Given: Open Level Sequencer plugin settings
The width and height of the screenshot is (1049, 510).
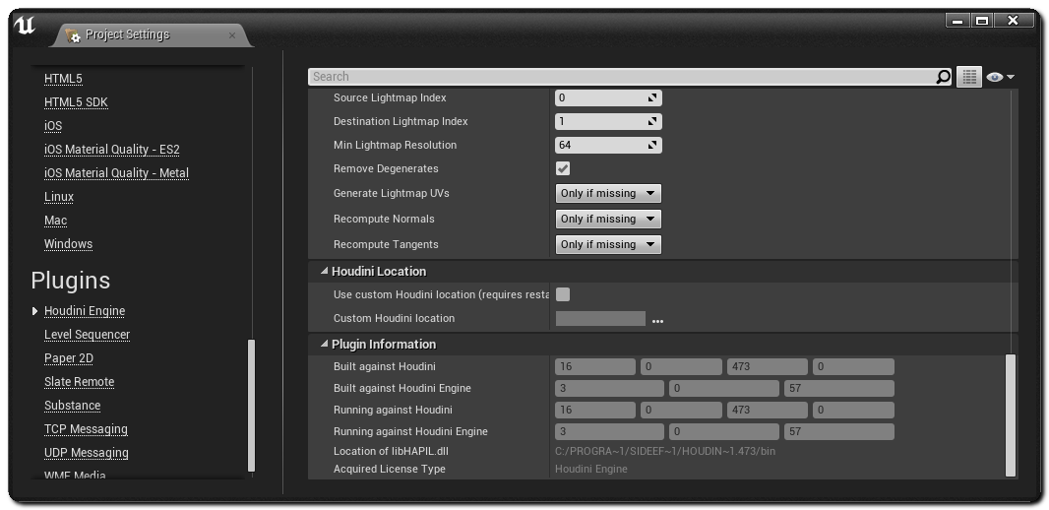Looking at the screenshot, I should point(87,335).
